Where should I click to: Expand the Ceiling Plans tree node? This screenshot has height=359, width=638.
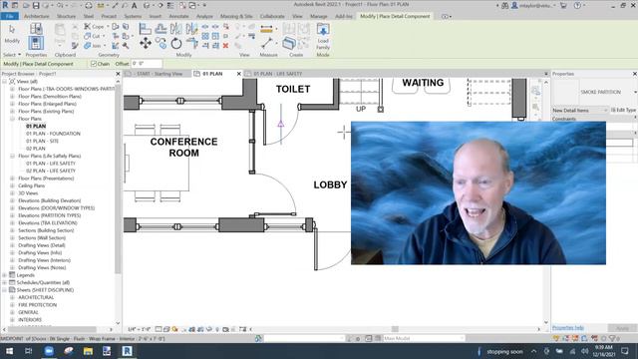[x=12, y=185]
